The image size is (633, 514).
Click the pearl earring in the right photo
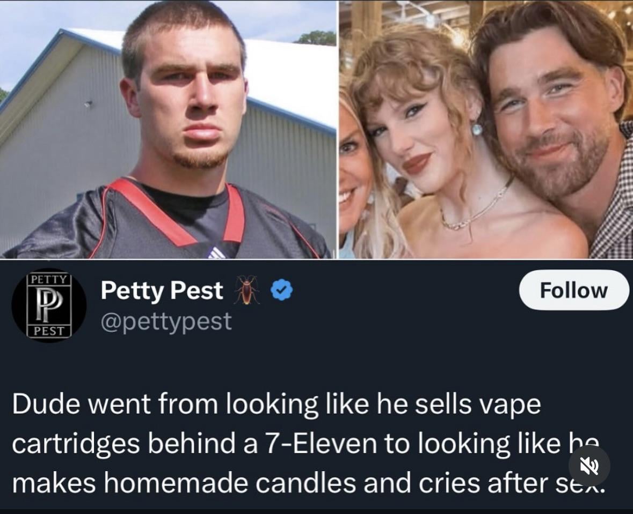pyautogui.click(x=476, y=129)
